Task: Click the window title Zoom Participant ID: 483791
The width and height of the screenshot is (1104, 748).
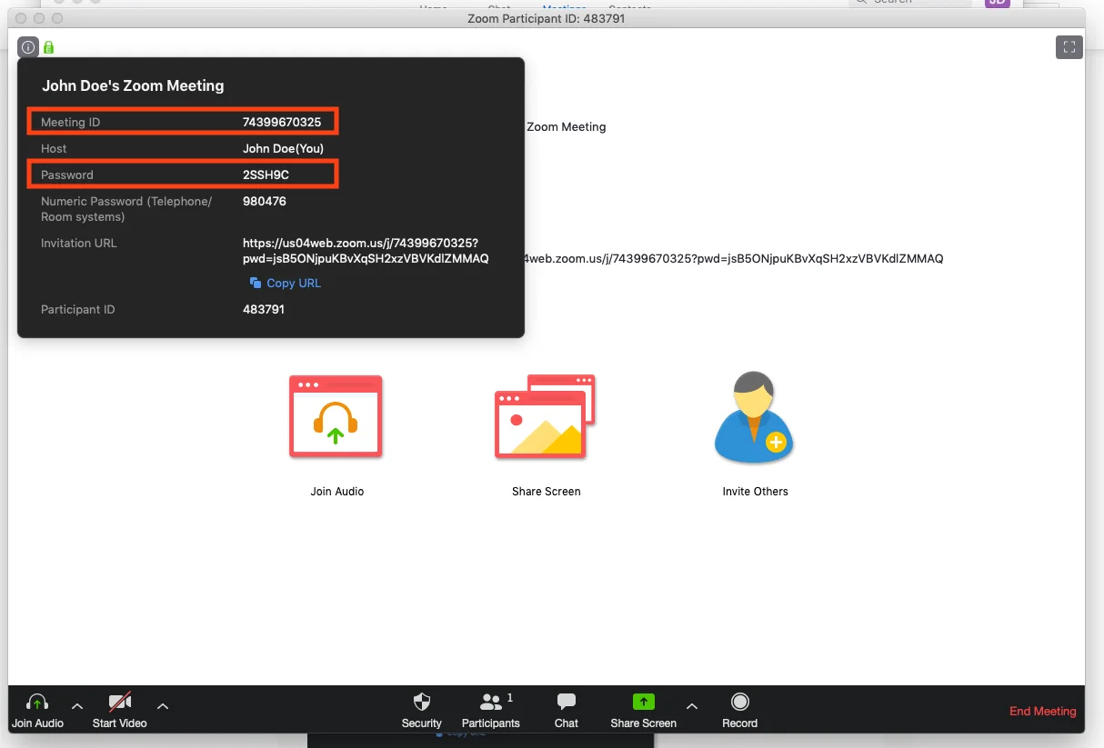Action: pos(546,18)
